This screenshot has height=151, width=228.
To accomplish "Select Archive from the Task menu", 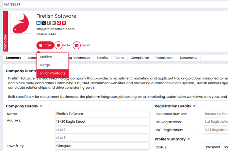I will pos(46,57).
